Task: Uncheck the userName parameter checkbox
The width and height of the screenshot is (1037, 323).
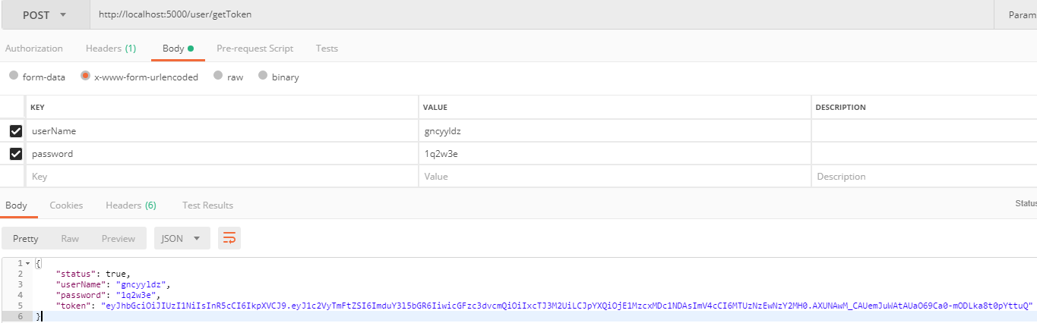Action: (x=15, y=131)
